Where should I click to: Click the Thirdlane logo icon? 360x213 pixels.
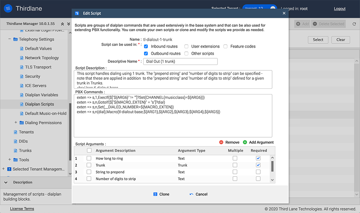click(x=8, y=9)
